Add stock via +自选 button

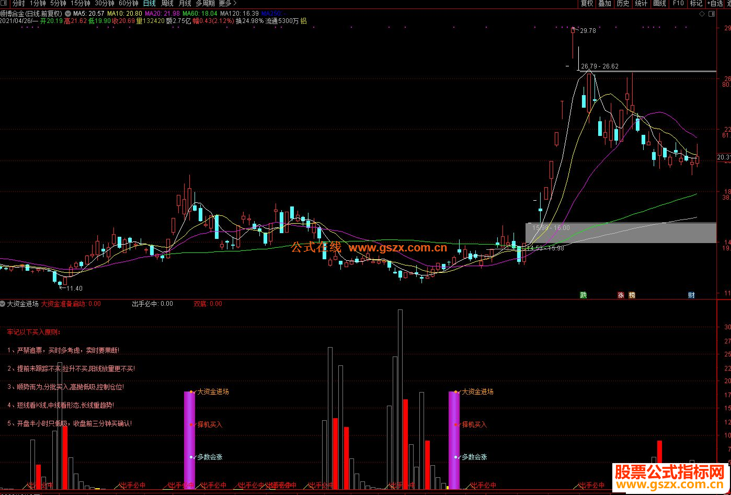point(714,3)
